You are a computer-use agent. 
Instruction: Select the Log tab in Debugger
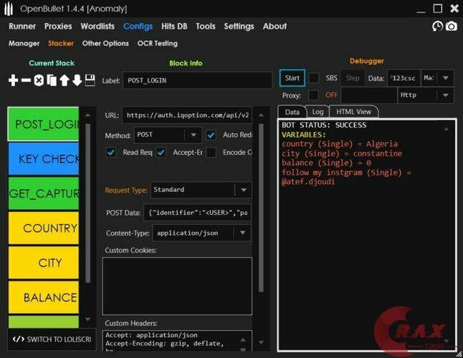(318, 112)
